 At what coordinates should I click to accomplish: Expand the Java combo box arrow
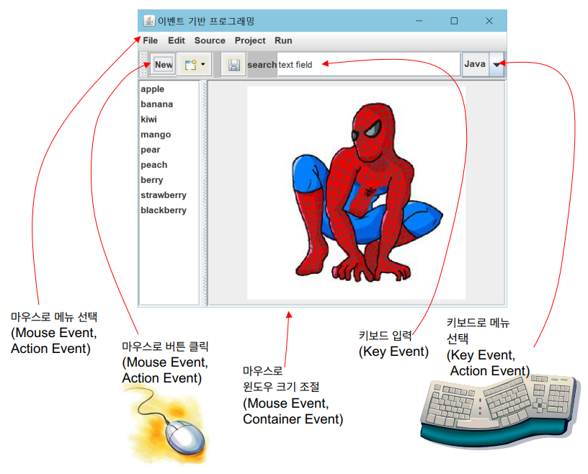point(496,65)
